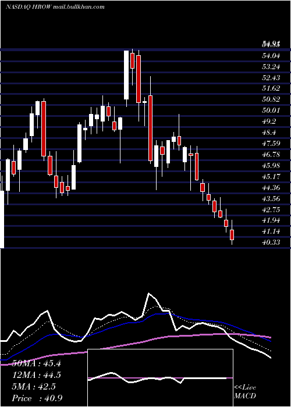Click the 45.98 price axis label

(271, 166)
